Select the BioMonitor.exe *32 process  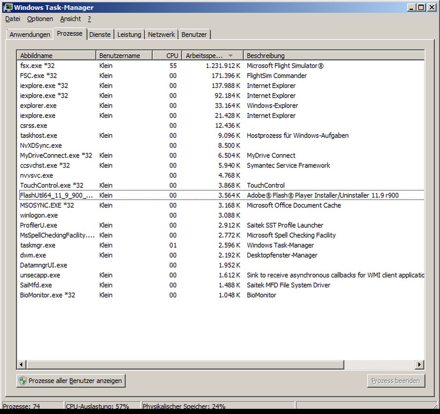220,295
